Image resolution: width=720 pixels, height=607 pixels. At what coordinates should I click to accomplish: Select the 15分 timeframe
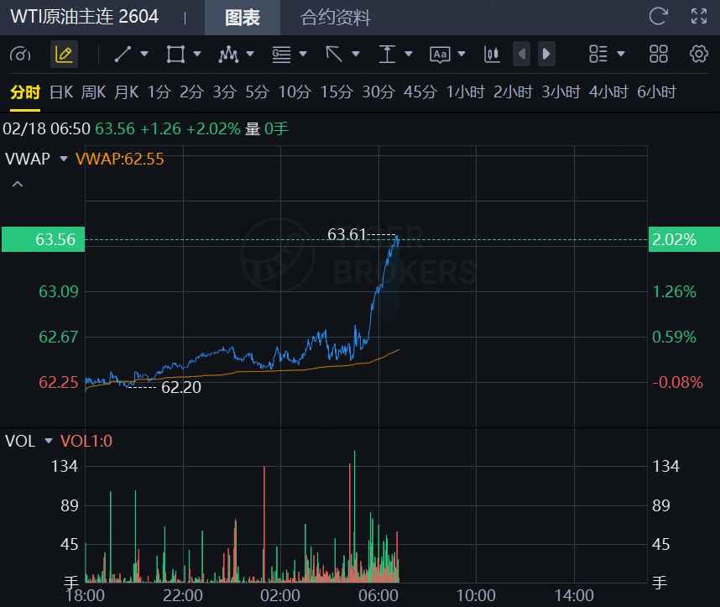(x=337, y=92)
